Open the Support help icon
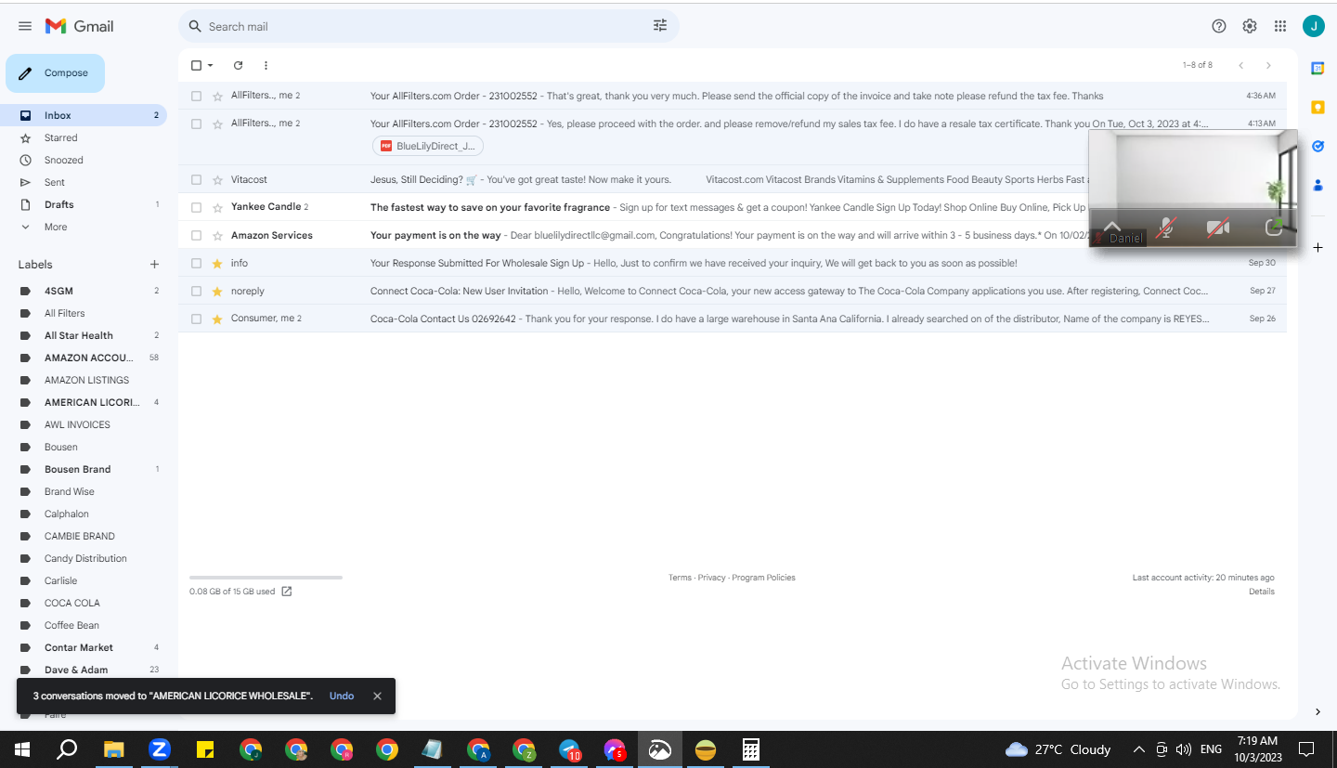The image size is (1337, 768). point(1219,26)
